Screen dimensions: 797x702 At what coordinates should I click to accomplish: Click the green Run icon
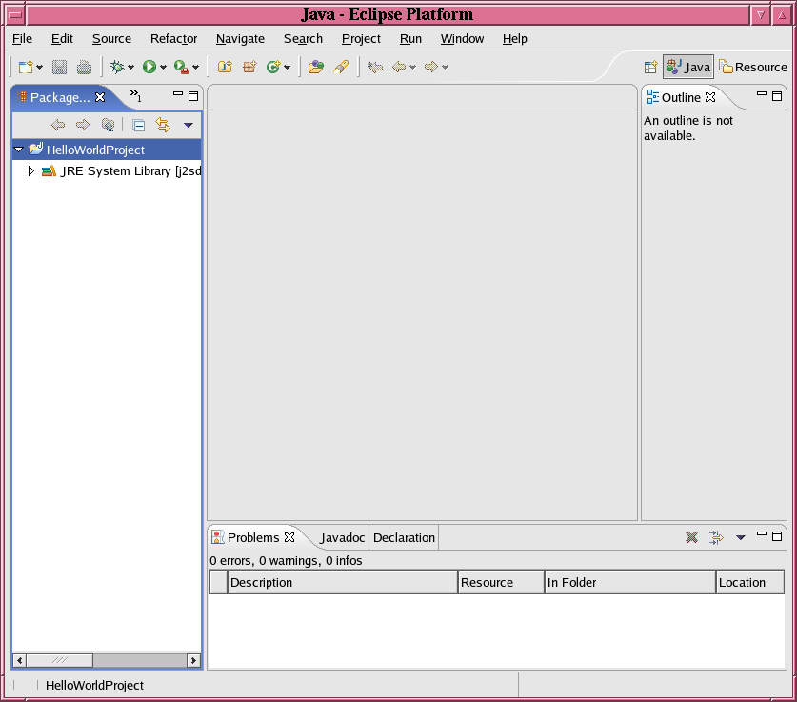149,67
